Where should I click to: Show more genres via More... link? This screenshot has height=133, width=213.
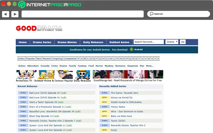(150, 66)
